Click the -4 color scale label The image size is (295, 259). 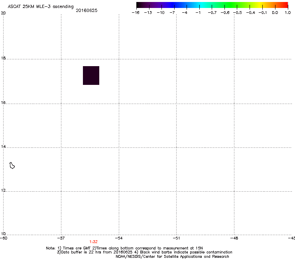pyautogui.click(x=185, y=13)
